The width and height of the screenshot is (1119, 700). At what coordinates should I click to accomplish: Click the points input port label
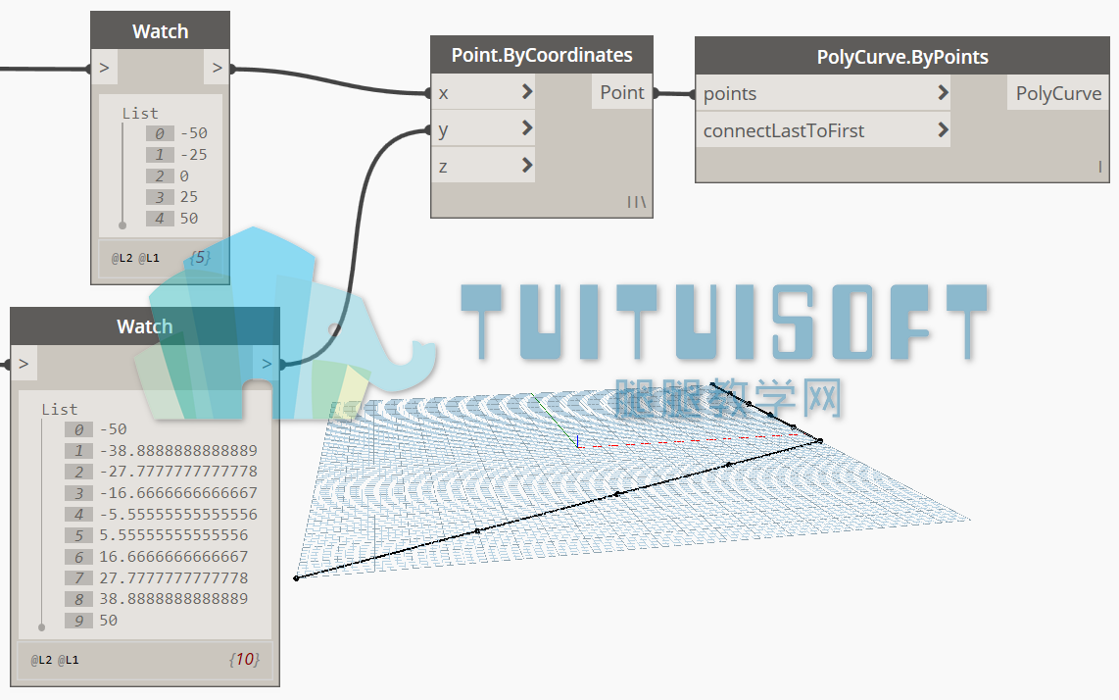(x=729, y=93)
